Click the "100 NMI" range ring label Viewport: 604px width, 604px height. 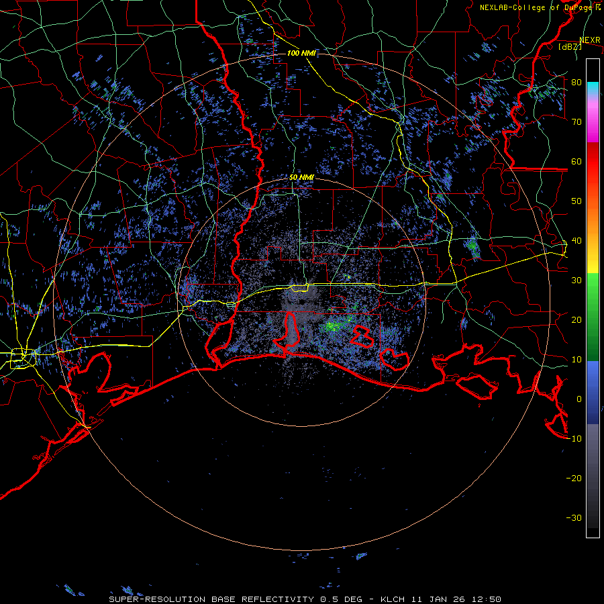click(x=301, y=53)
